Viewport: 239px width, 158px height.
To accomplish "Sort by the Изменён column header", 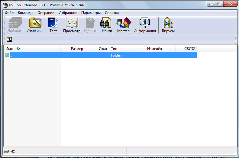I will pos(160,49).
